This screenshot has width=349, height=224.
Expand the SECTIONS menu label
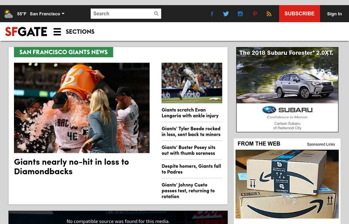(80, 31)
